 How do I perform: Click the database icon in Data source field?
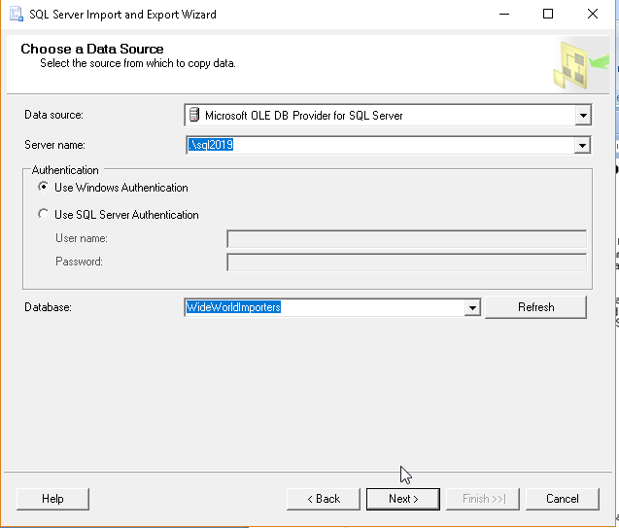[x=194, y=116]
